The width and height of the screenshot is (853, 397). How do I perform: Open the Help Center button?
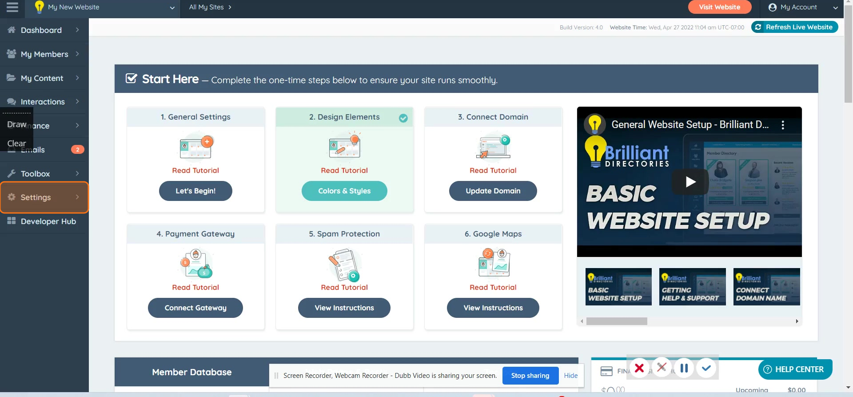795,369
